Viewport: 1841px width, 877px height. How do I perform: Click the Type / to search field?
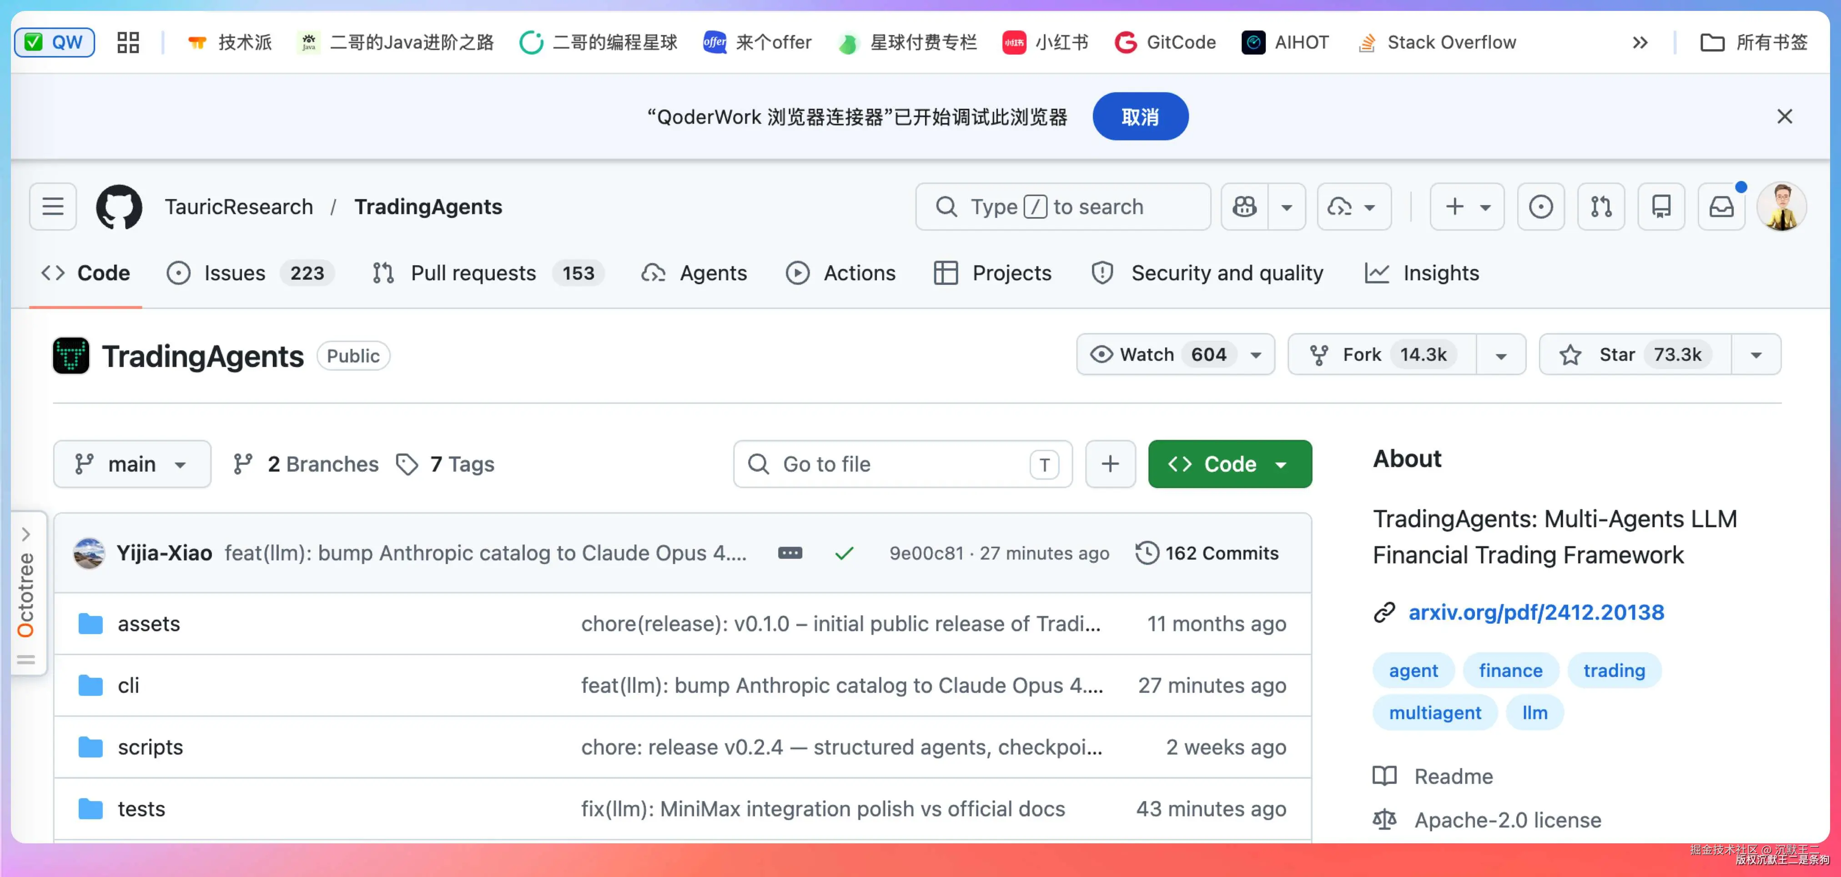(x=1063, y=207)
